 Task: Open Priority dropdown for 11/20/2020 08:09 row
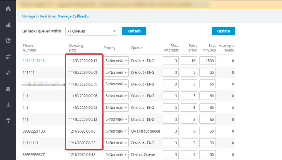[116, 72]
